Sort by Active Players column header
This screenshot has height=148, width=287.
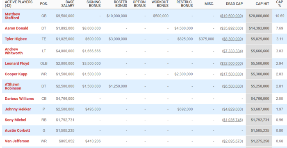(x=18, y=4)
